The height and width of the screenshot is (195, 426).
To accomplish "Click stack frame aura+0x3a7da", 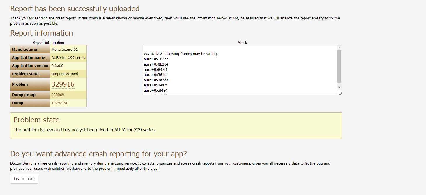I will [156, 80].
